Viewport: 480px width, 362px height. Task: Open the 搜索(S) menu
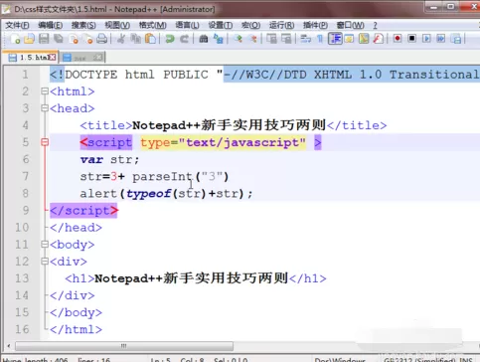(83, 25)
